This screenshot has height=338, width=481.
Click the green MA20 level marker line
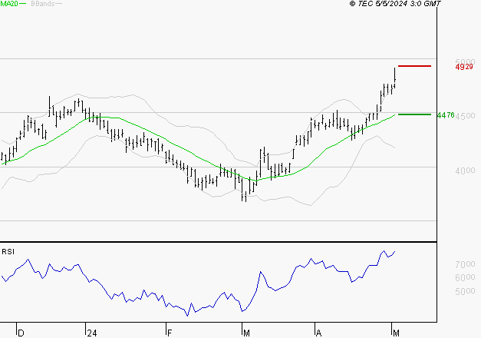coord(414,114)
